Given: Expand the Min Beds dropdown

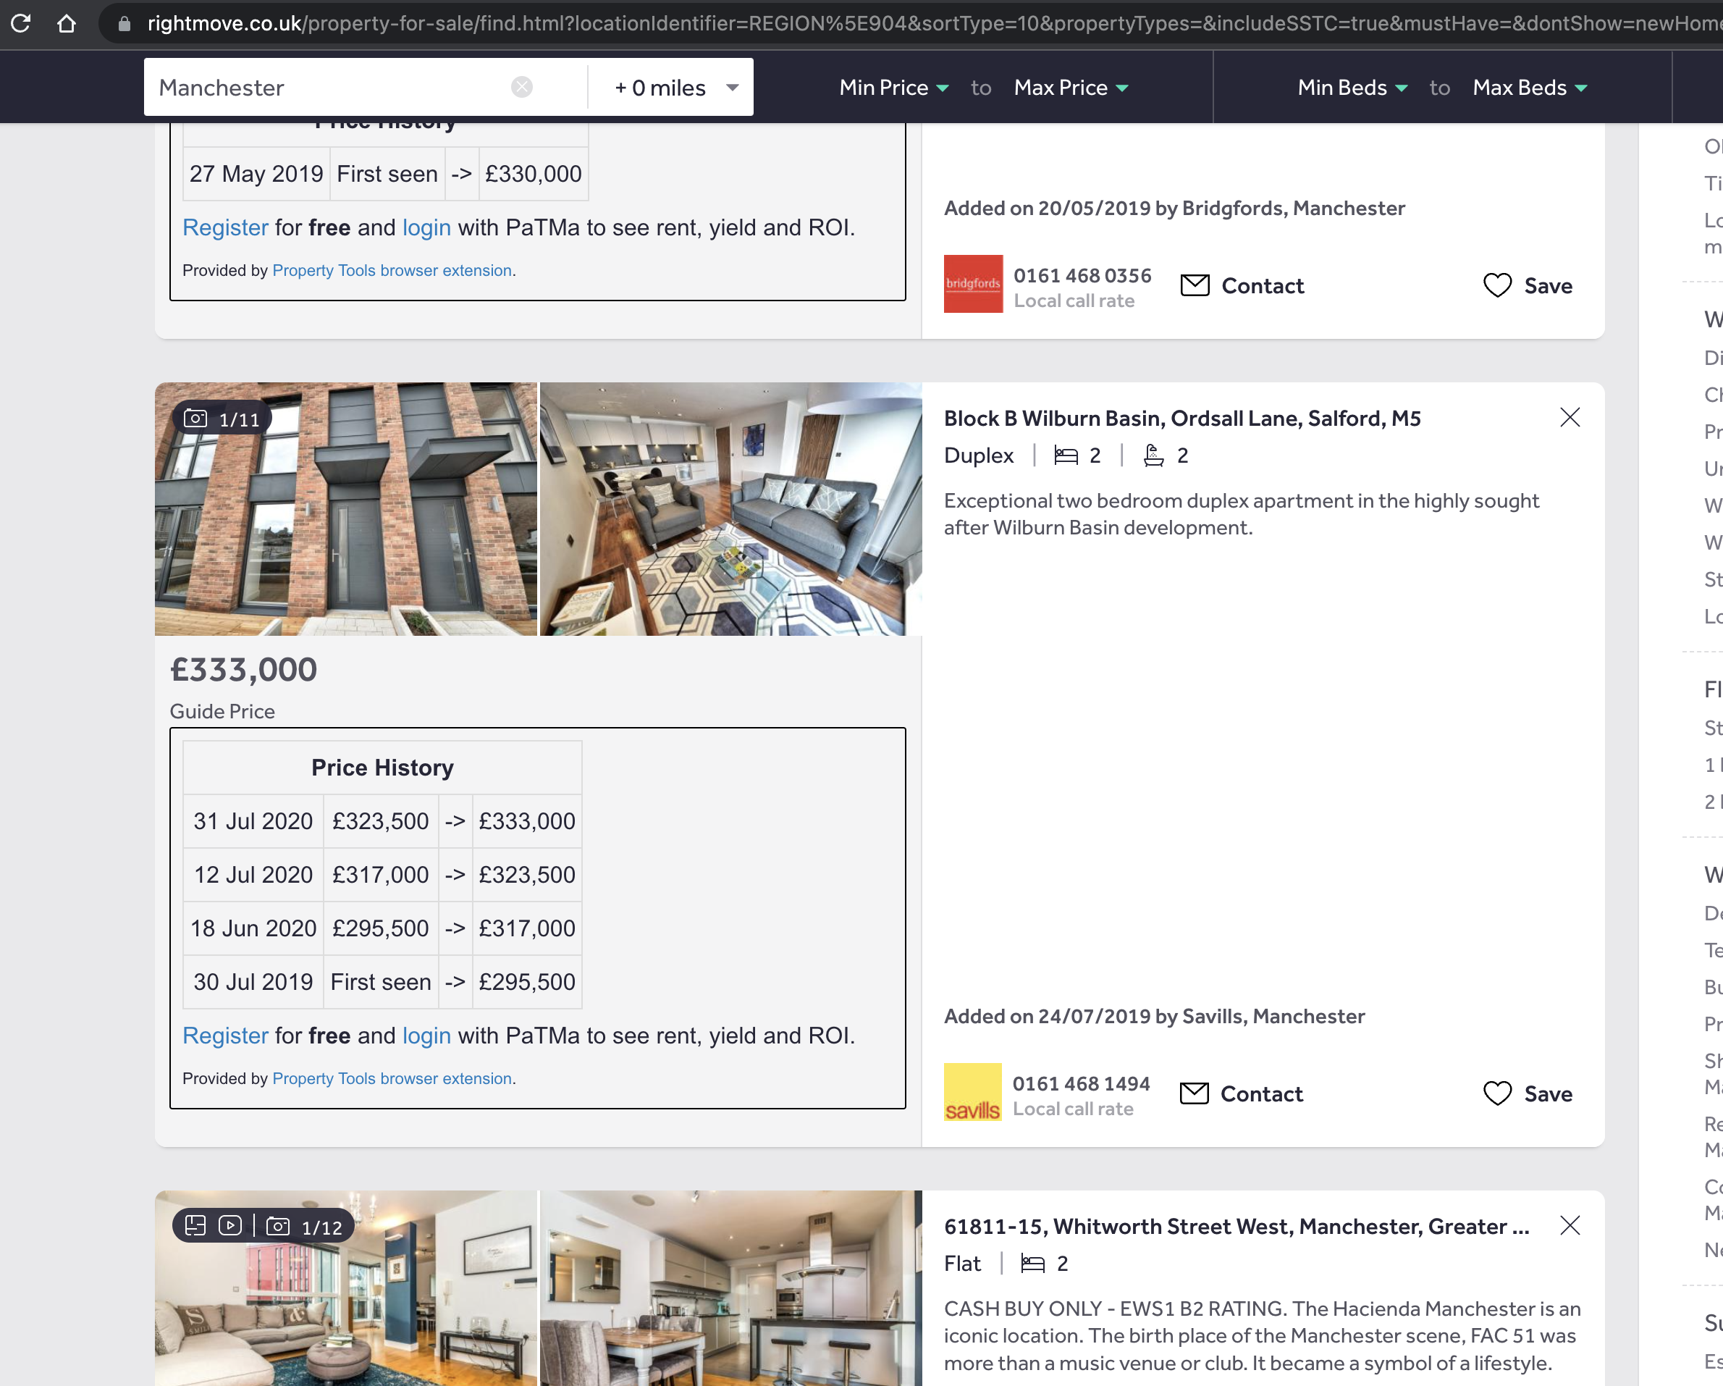Looking at the screenshot, I should [1352, 87].
